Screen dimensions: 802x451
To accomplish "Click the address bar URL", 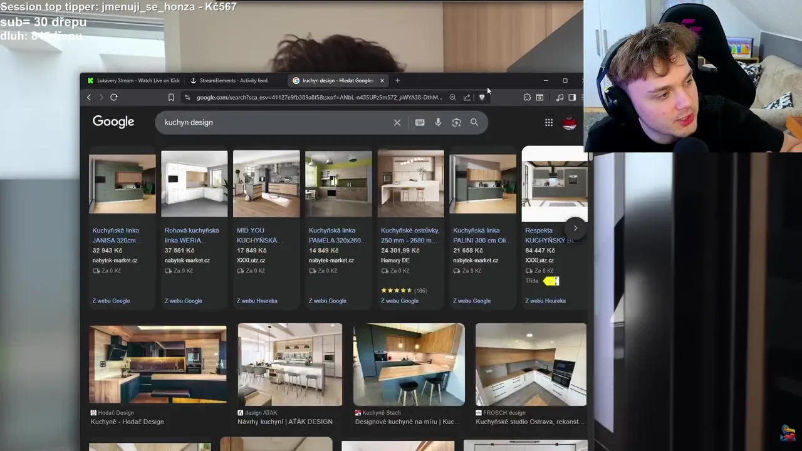I will (x=319, y=97).
